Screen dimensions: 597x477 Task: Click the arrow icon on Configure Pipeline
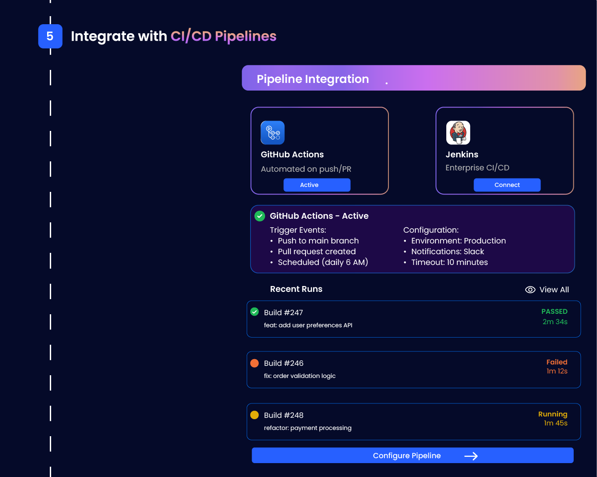click(x=471, y=456)
